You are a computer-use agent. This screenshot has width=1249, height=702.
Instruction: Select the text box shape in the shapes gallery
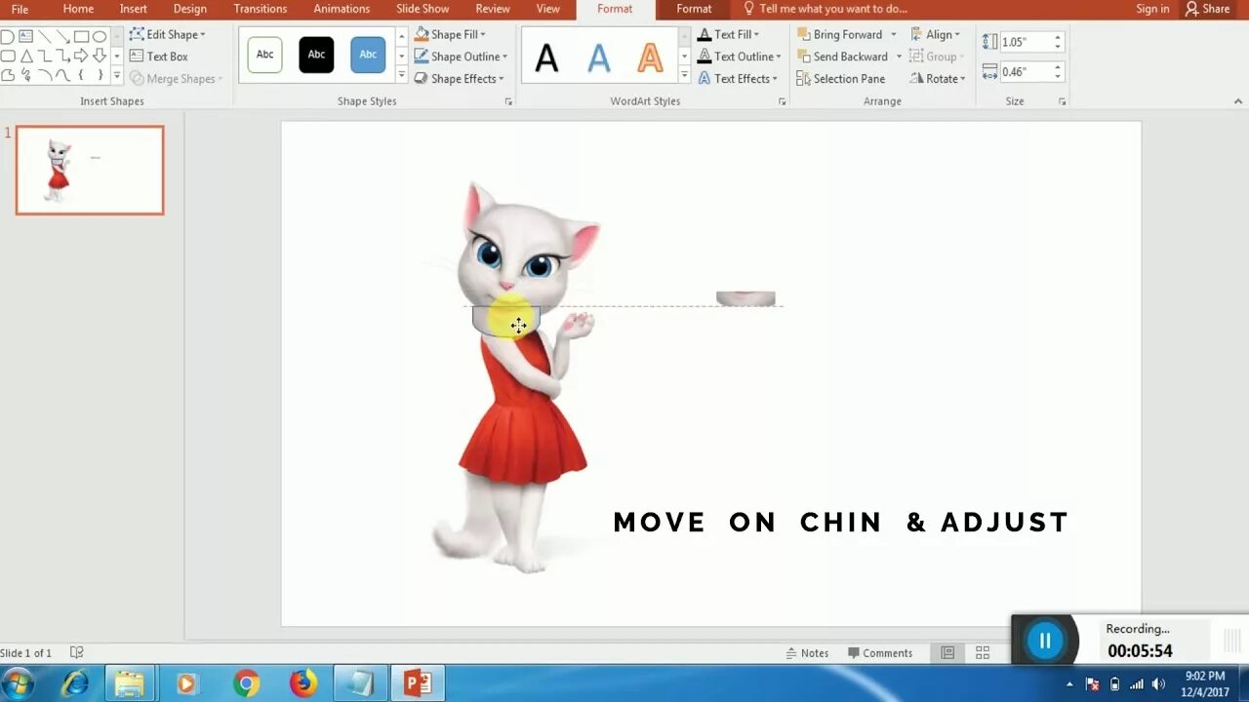coord(25,36)
